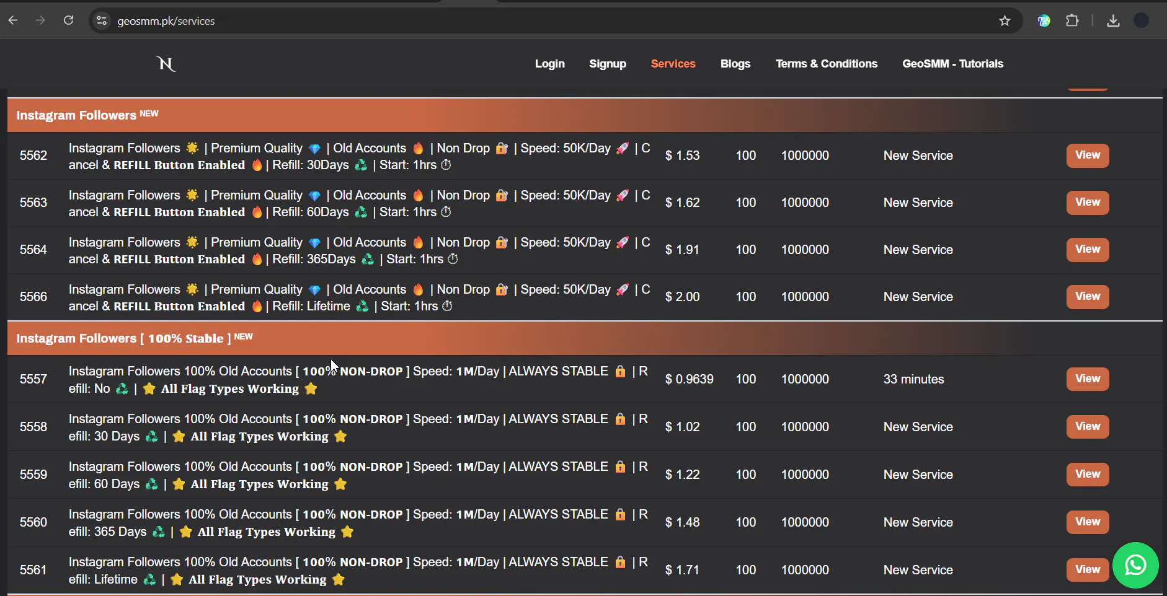Go to the Services menu item
Image resolution: width=1167 pixels, height=596 pixels.
(673, 64)
